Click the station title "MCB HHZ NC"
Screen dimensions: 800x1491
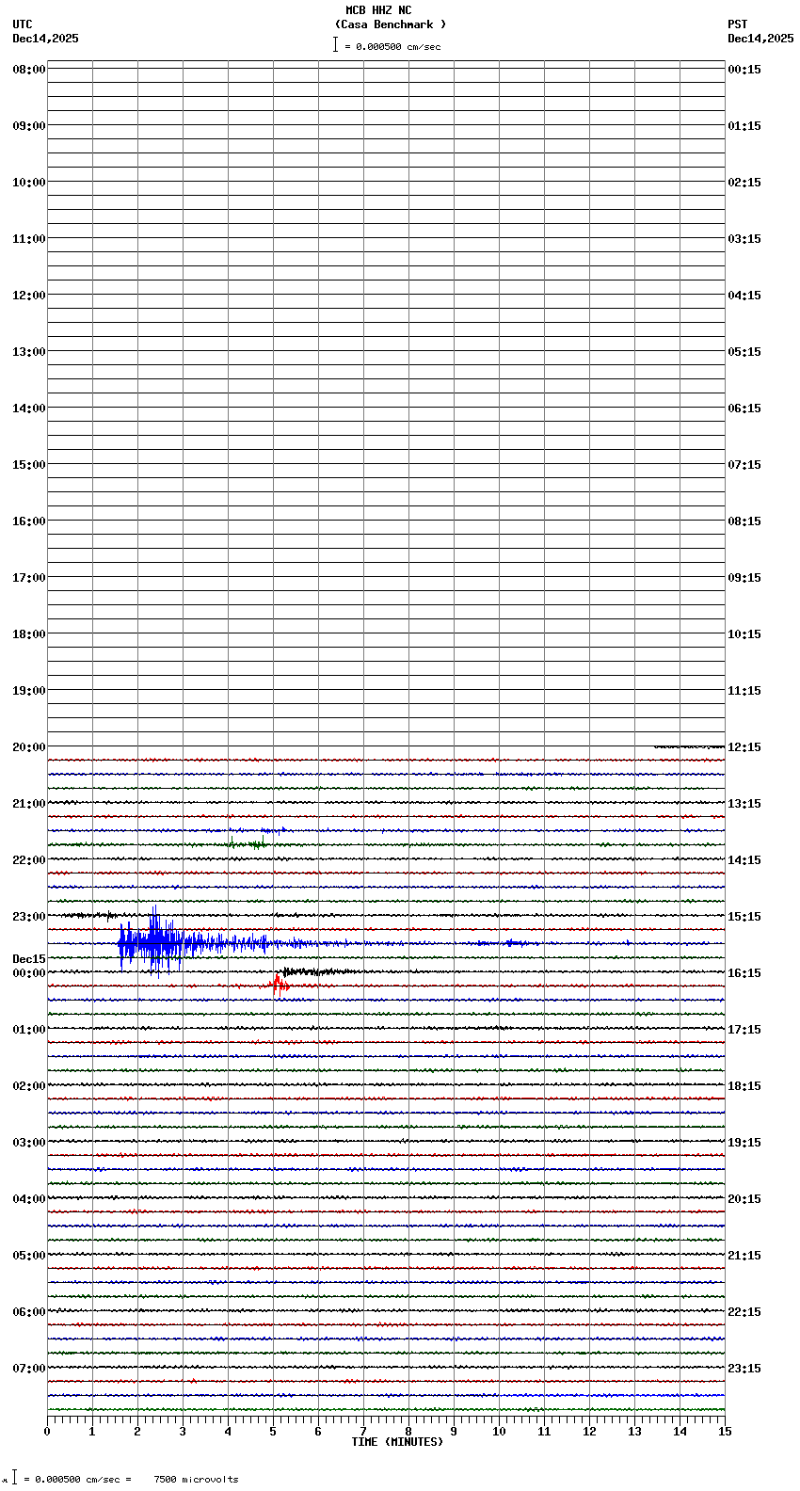point(378,10)
